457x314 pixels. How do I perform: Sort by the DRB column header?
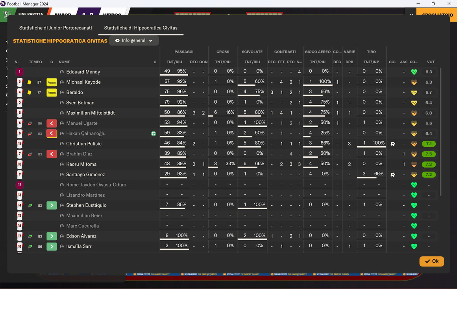349,62
